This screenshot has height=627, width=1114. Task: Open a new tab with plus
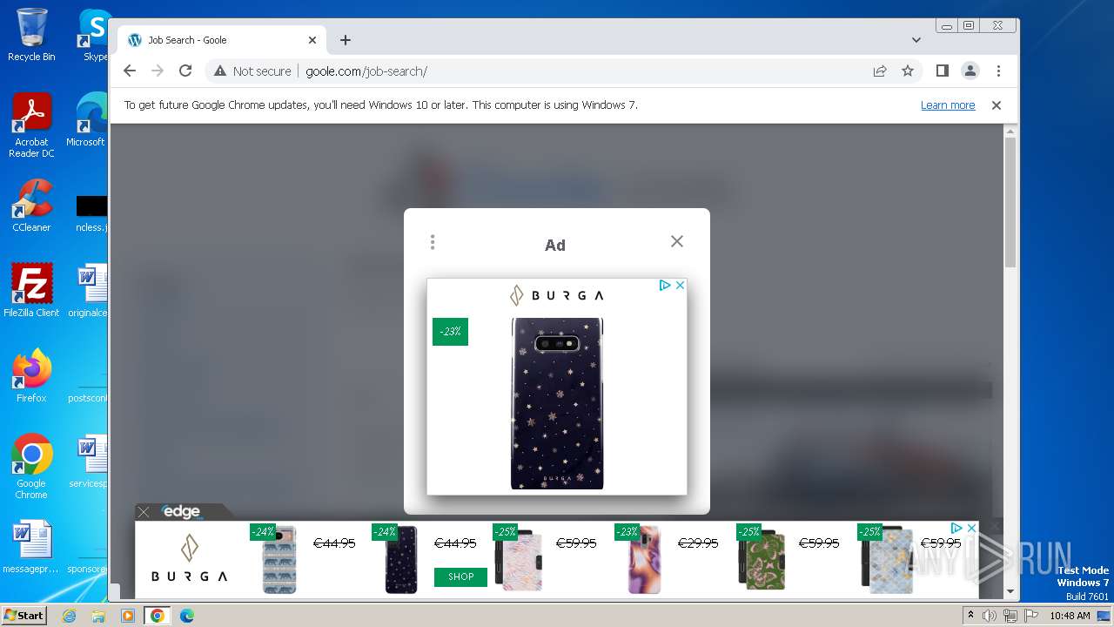(x=346, y=40)
